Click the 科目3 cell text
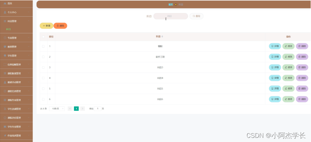The height and width of the screenshot is (142, 311). pyautogui.click(x=160, y=67)
